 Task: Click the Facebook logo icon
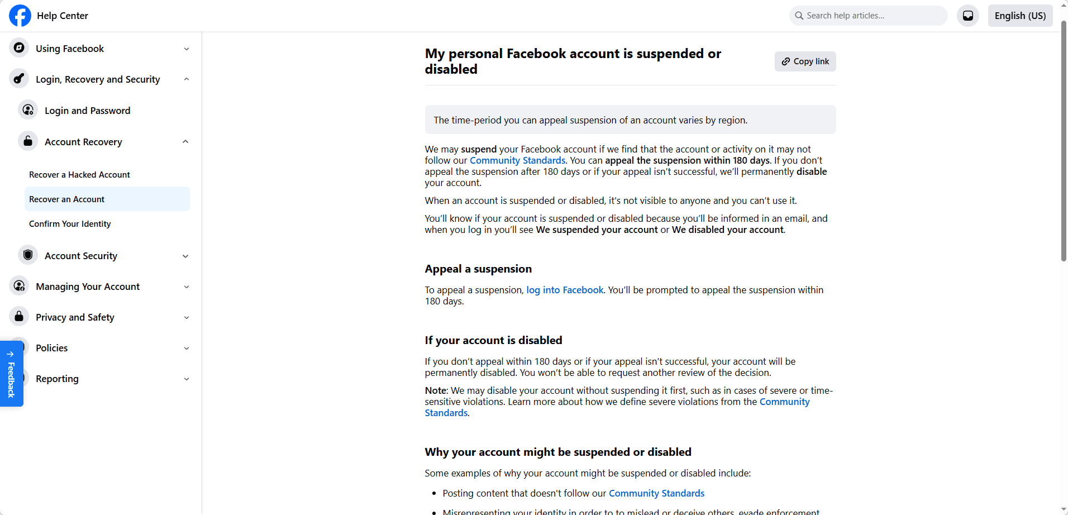click(x=20, y=16)
